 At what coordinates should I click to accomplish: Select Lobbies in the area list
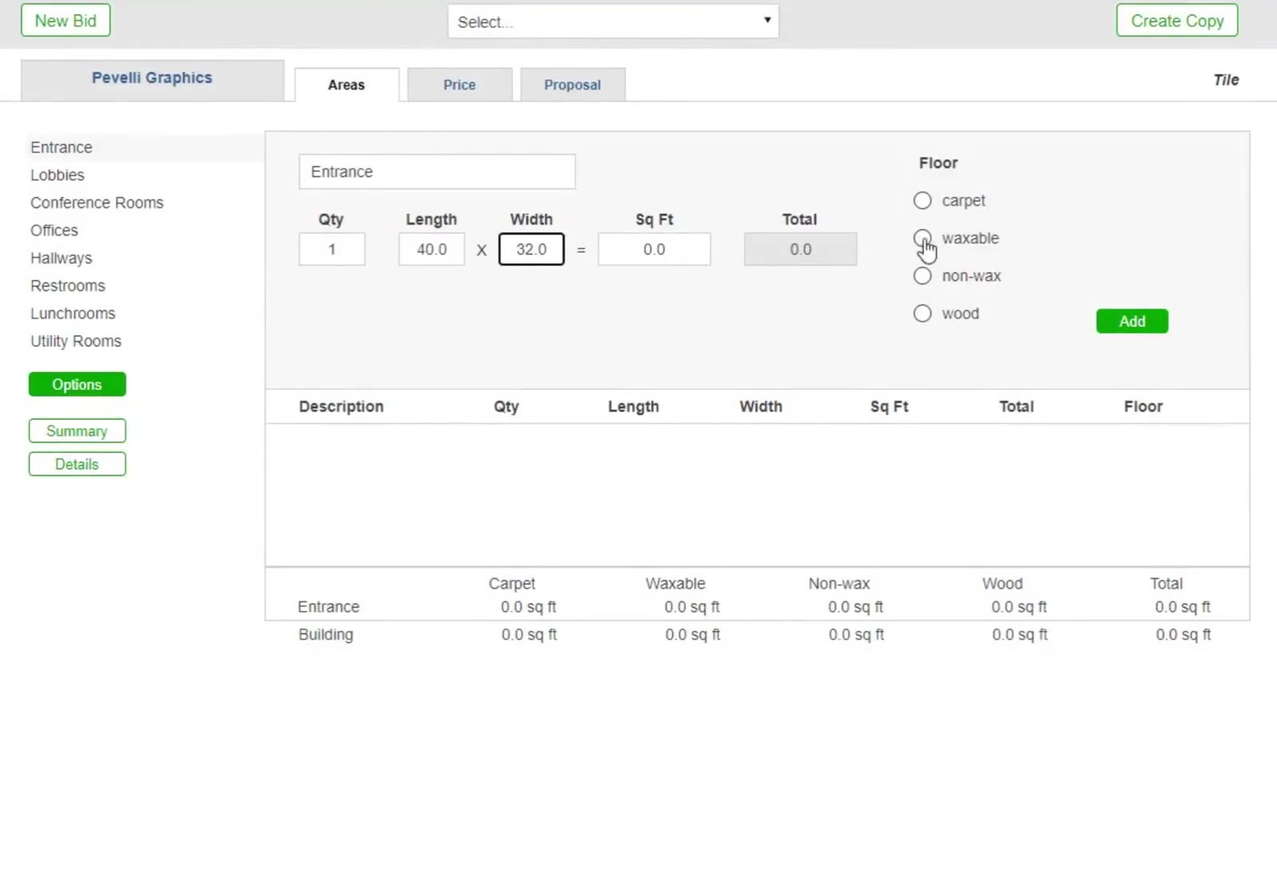(57, 175)
